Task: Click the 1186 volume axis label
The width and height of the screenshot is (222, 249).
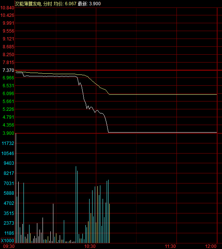Action: (9, 233)
